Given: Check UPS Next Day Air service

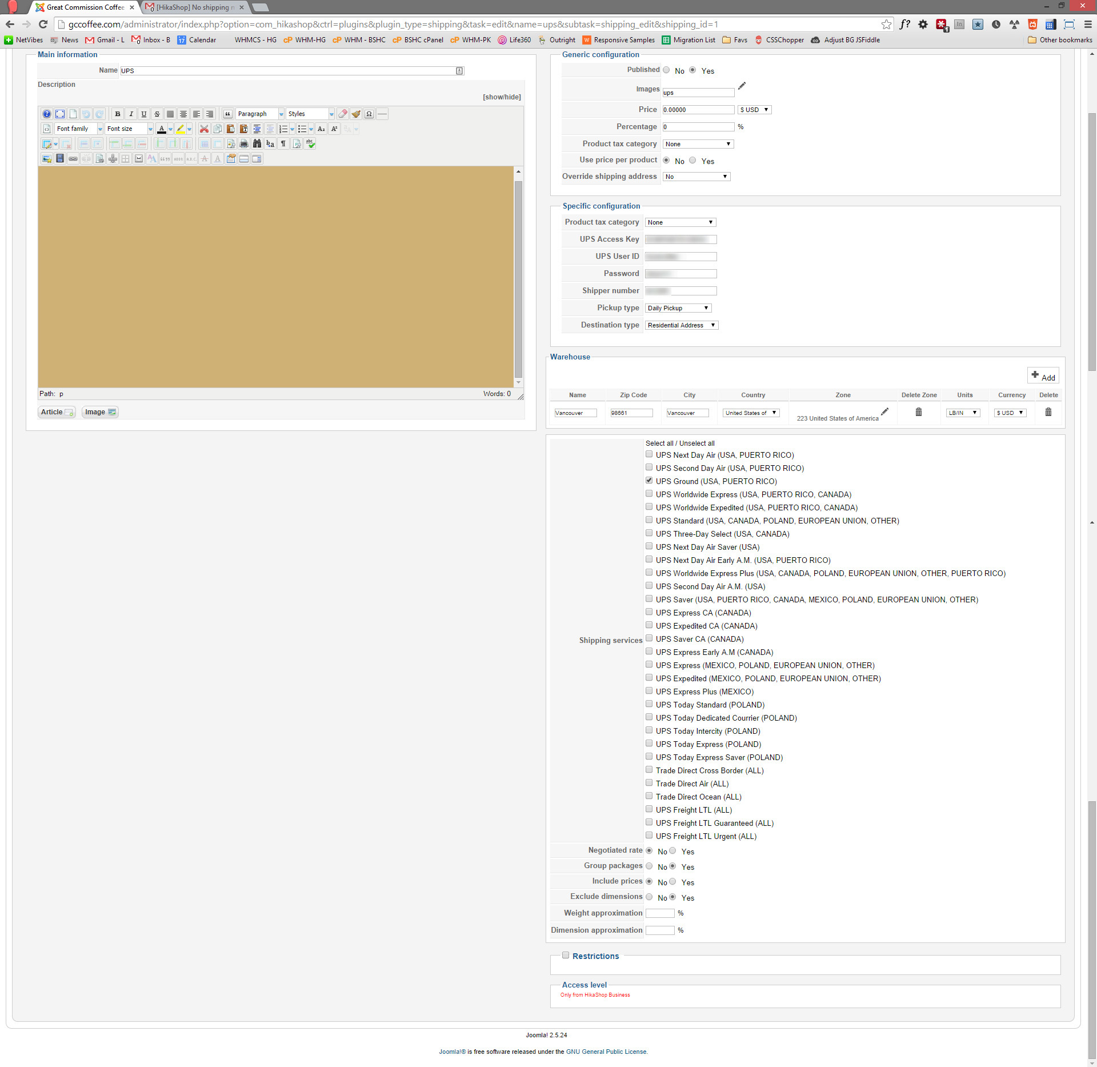Looking at the screenshot, I should [649, 454].
